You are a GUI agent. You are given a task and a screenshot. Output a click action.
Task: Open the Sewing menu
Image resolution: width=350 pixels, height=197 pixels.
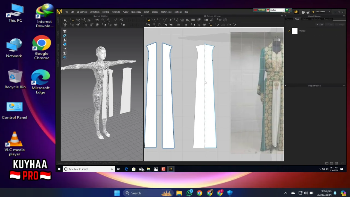click(x=106, y=12)
